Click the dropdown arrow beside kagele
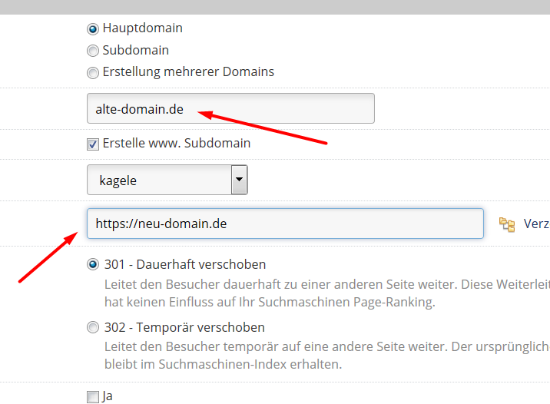550x404 pixels. click(x=240, y=180)
